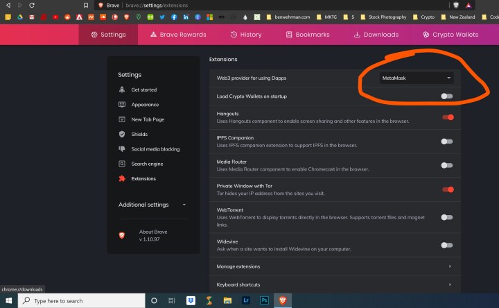
Task: Open the YouTube bookmark icon
Action: click(55, 17)
